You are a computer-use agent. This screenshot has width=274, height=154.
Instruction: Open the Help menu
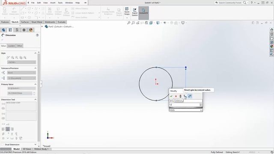pos(77,3)
